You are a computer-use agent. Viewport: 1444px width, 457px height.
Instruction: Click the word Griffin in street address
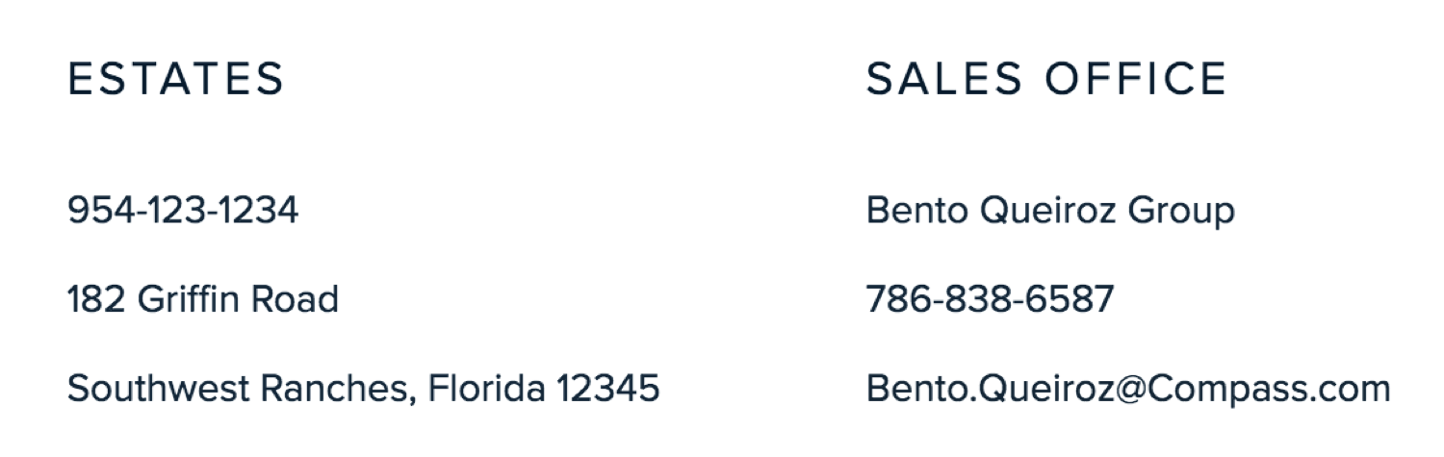tap(189, 299)
